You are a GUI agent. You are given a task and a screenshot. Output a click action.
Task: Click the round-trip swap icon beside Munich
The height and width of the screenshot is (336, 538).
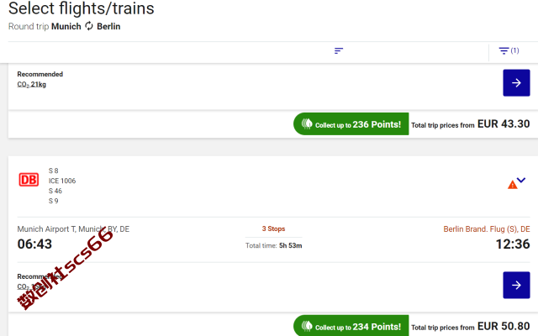click(x=89, y=26)
